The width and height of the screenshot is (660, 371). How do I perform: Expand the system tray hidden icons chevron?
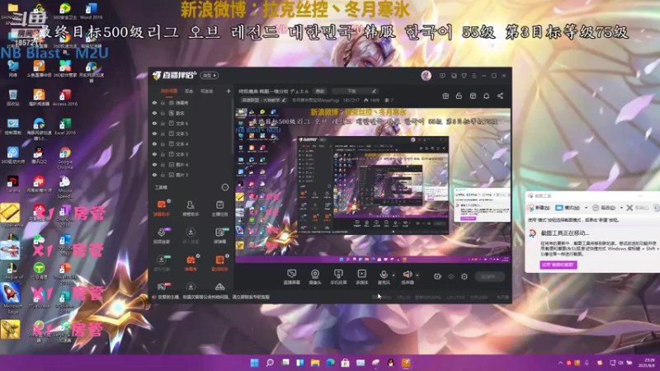560,363
